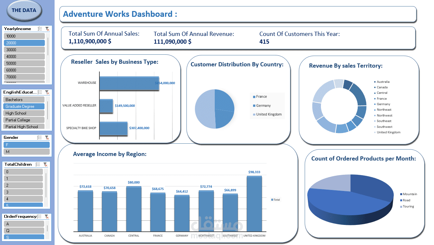Click the TotalChildren slicer scrollbar
The height and width of the screenshot is (245, 434).
point(46,187)
